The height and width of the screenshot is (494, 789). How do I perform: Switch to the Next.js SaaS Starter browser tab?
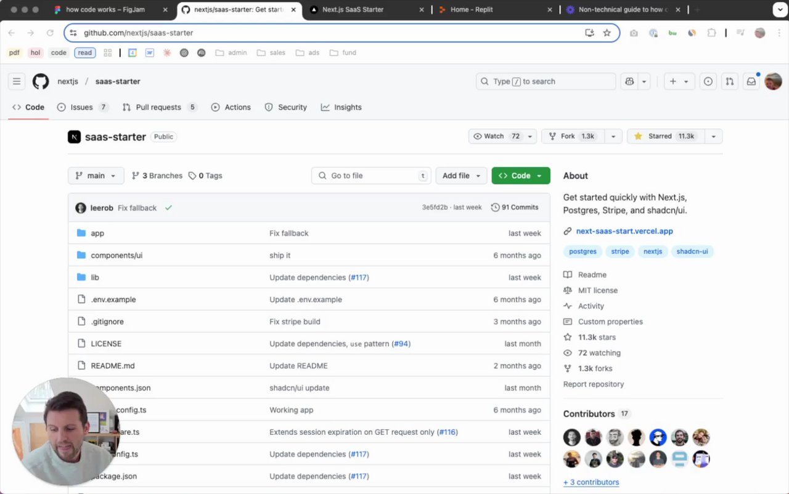(x=368, y=10)
